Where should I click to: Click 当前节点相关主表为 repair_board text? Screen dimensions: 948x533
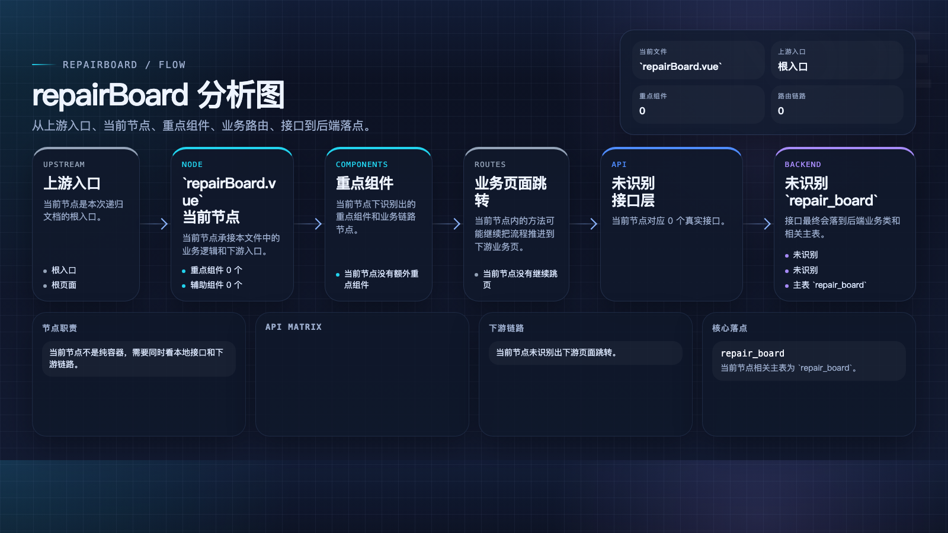click(x=789, y=368)
